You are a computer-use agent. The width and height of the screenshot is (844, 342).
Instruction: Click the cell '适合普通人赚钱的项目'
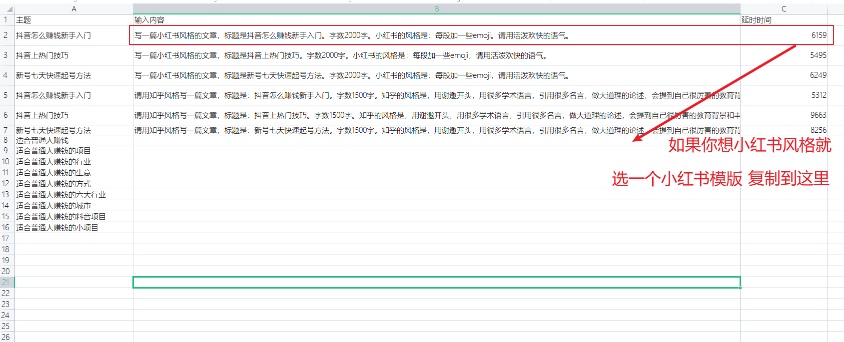pos(74,151)
